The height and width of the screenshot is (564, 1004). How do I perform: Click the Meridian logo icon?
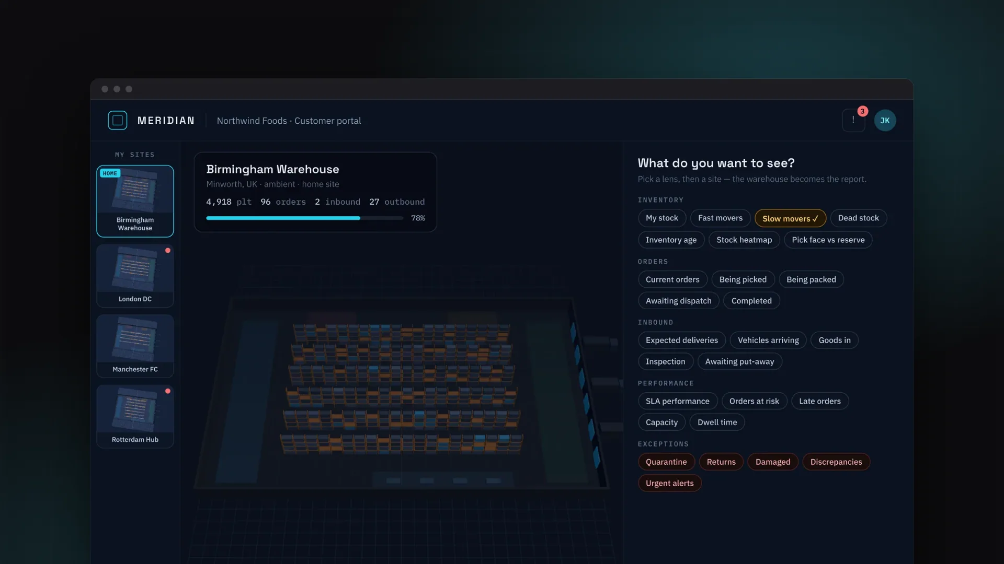(118, 120)
